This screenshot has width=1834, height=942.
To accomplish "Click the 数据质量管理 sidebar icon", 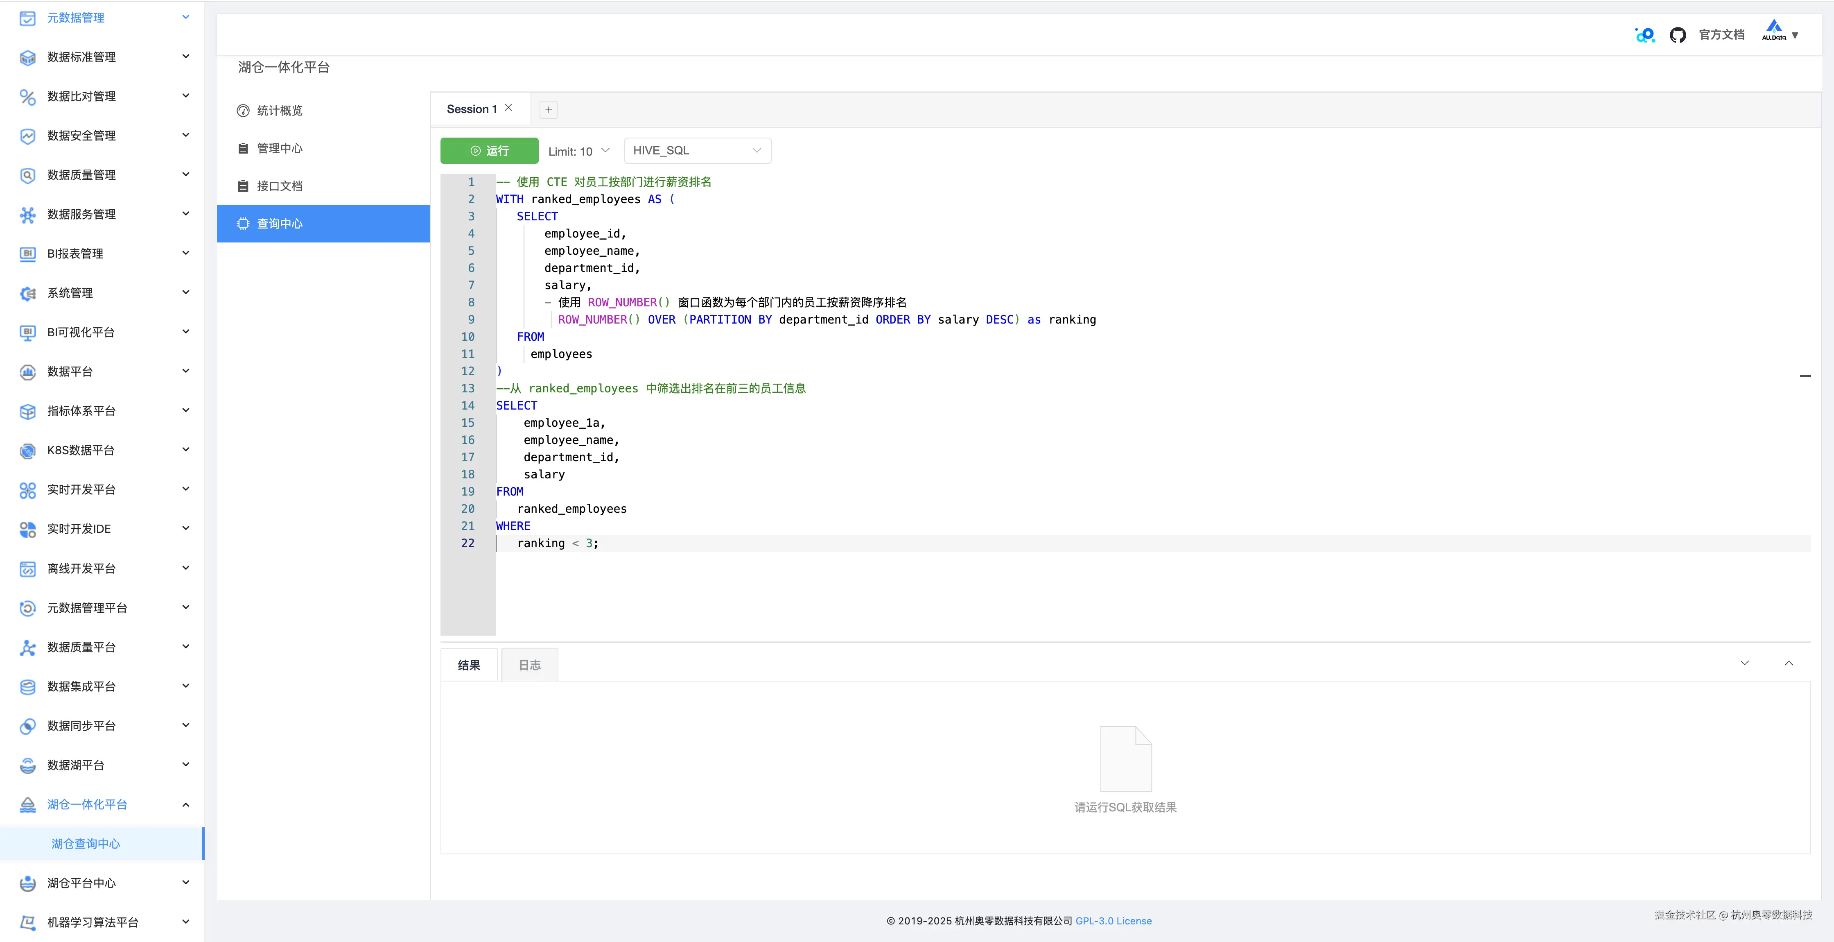I will 27,175.
